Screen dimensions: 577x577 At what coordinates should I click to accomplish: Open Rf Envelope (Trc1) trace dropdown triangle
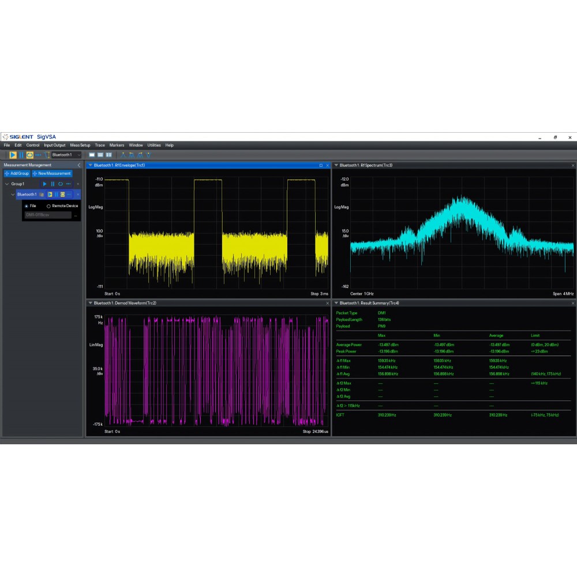click(x=90, y=165)
